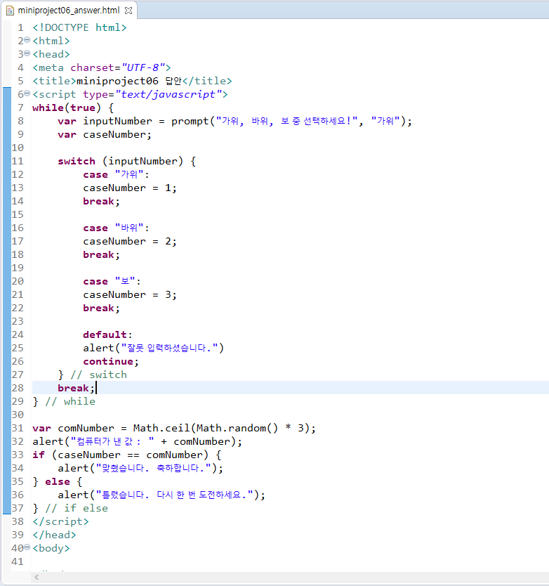Click the charset "UTF-8" attribute value
The height and width of the screenshot is (586, 549).
click(143, 67)
